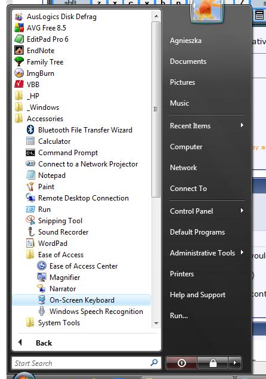266x379 pixels.
Task: Expand the Control Panel submenu arrow
Action: (242, 211)
